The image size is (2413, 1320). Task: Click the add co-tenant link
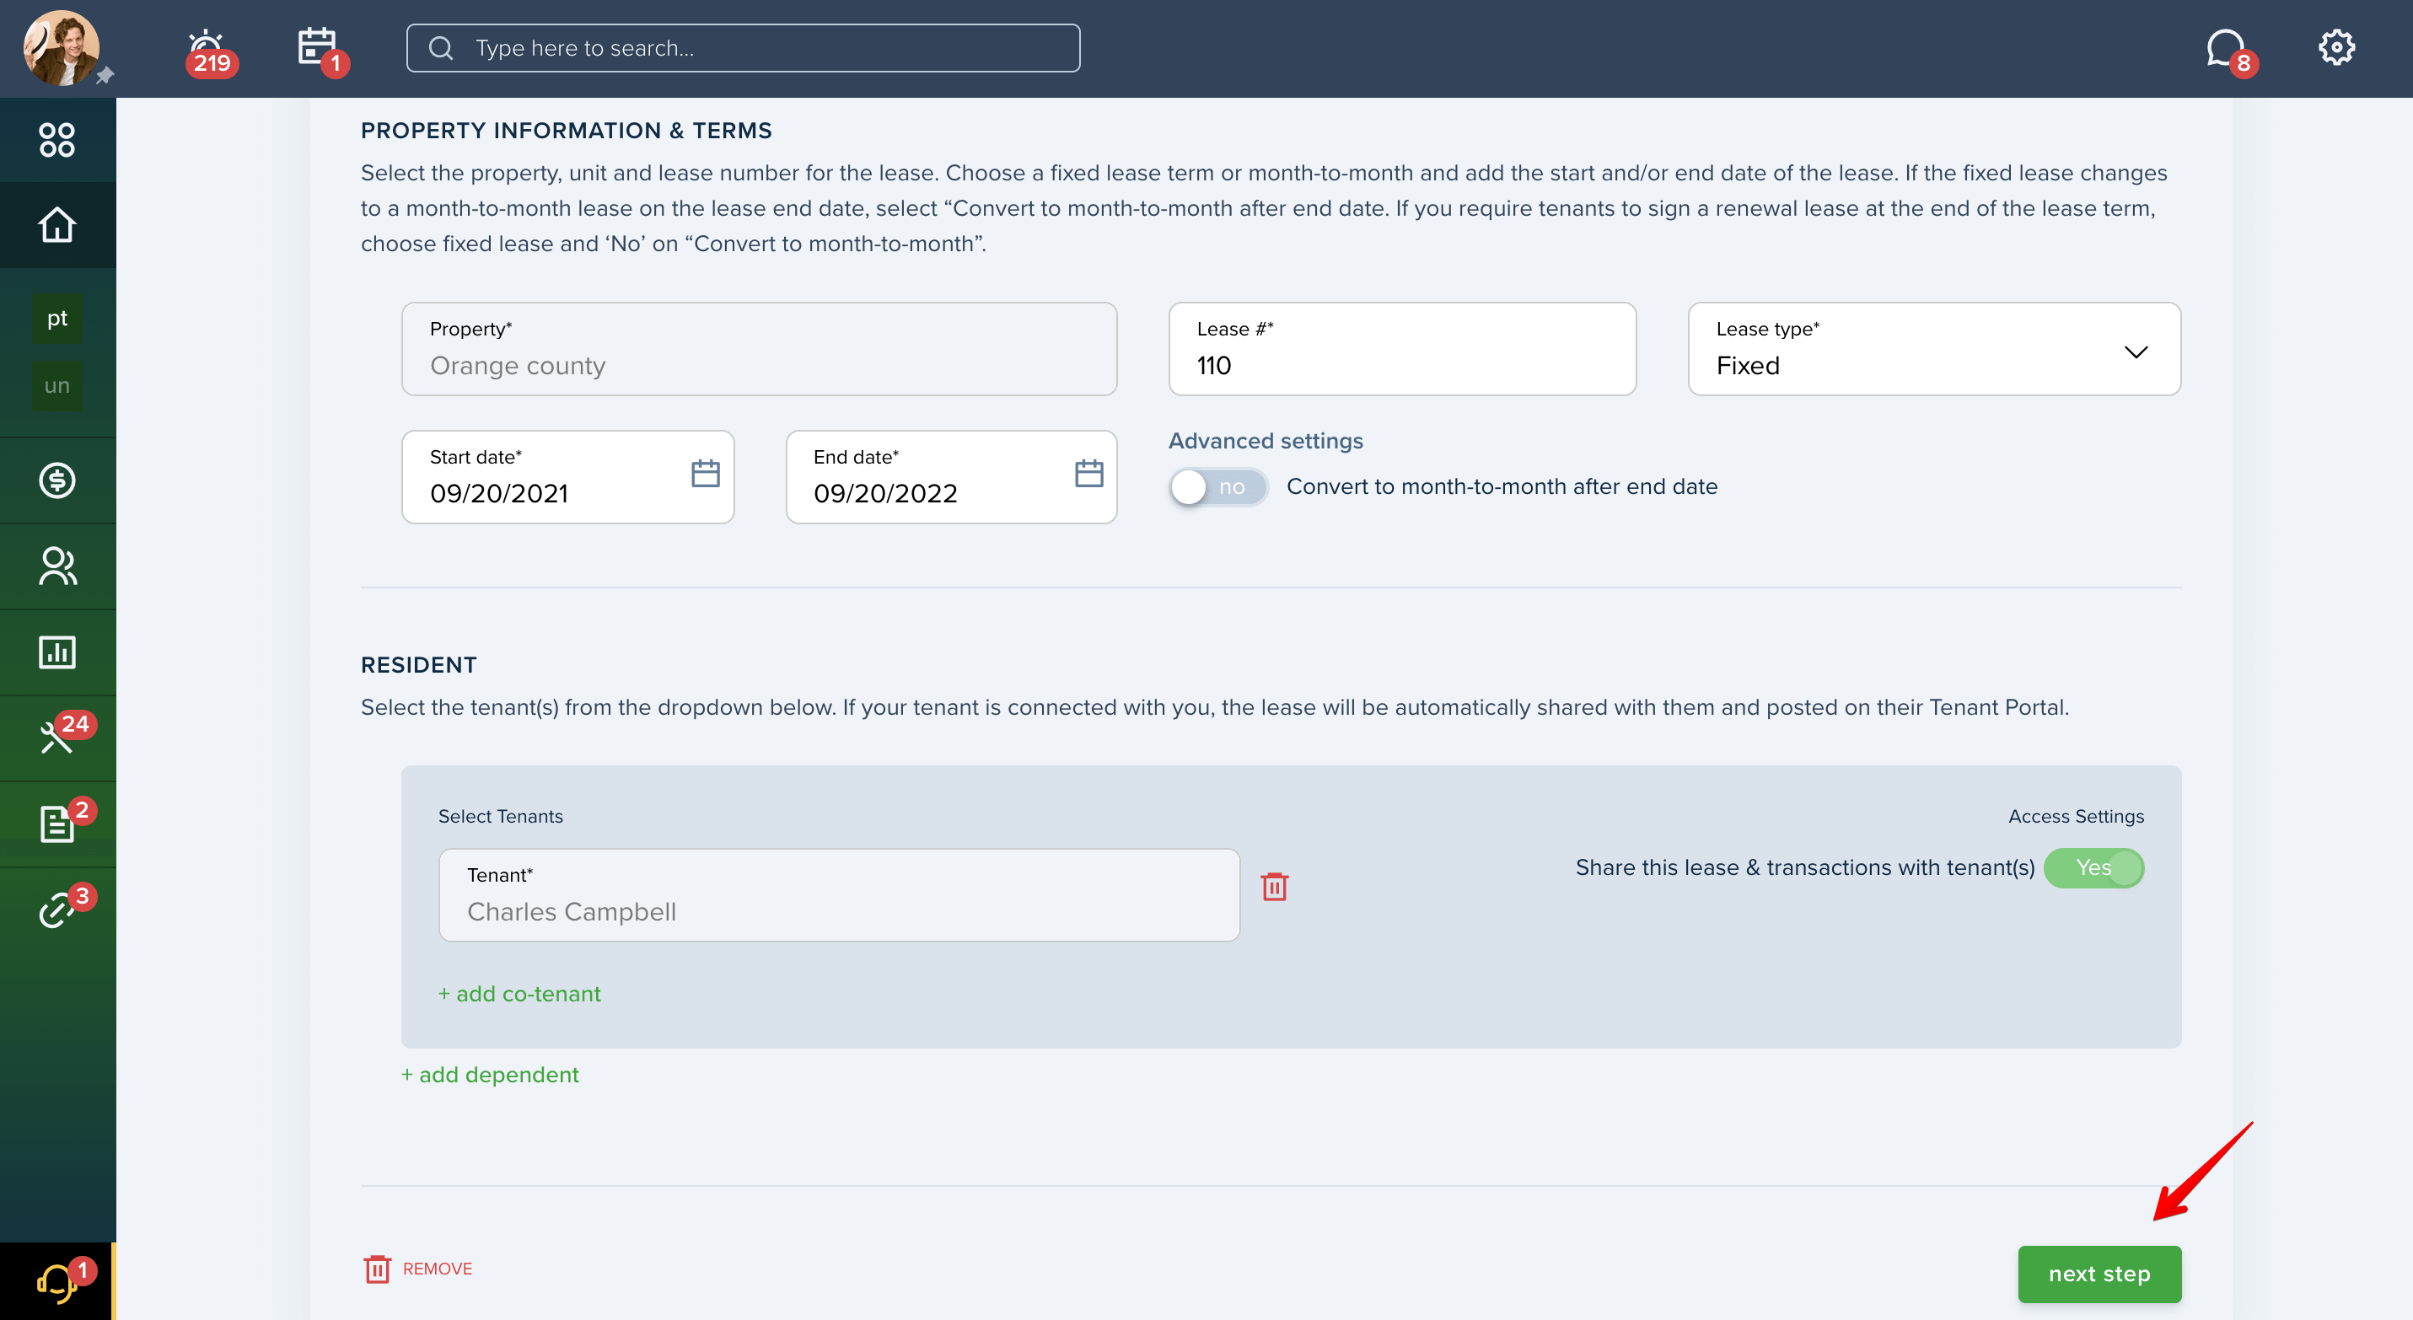tap(520, 993)
